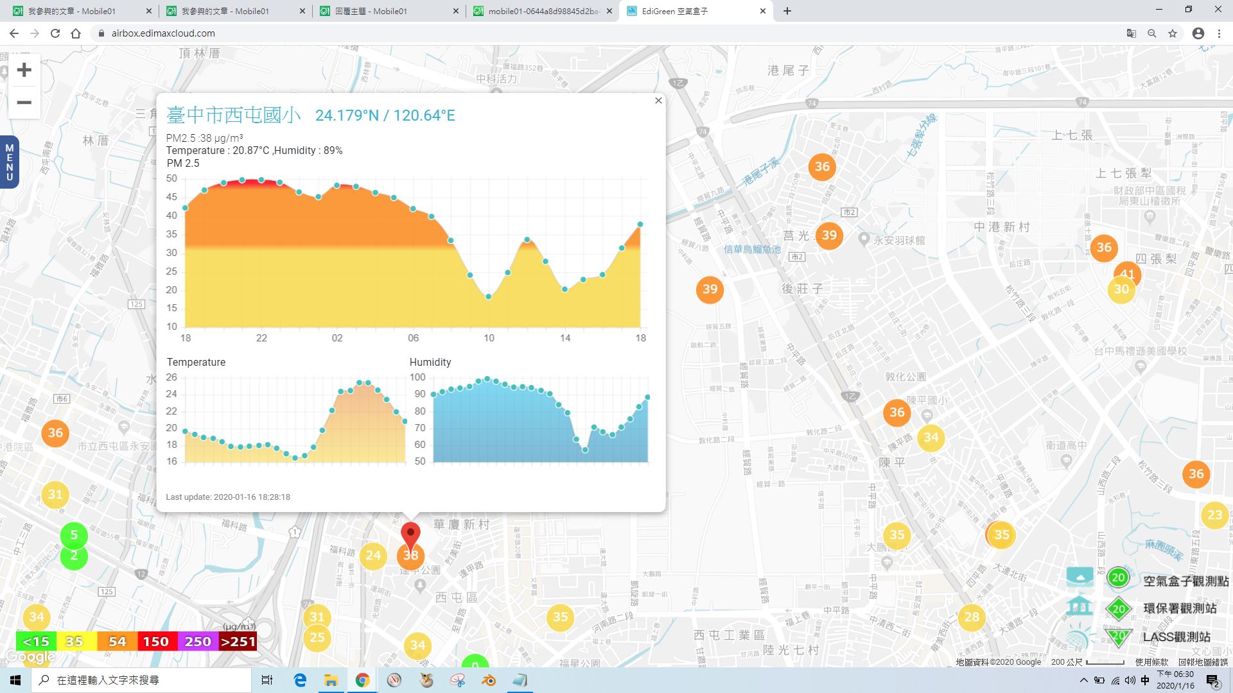Screen dimensions: 1233x693
Task: Close the 臺中市西屯國小 info popup
Action: 658,101
